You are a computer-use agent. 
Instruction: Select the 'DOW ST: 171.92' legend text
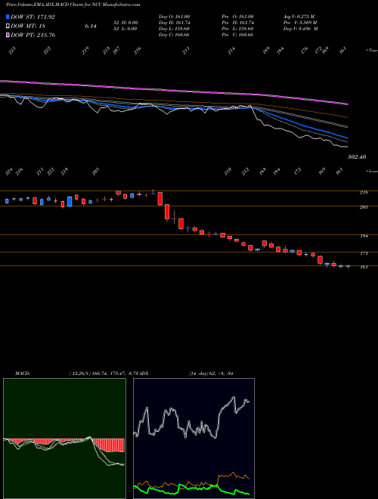click(33, 17)
